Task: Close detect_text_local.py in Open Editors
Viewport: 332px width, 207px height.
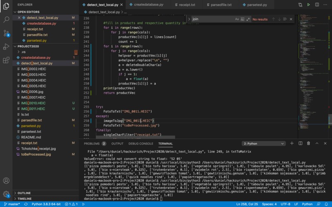Action: 19,18
